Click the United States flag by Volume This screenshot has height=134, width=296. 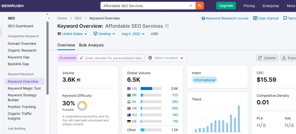79,80
